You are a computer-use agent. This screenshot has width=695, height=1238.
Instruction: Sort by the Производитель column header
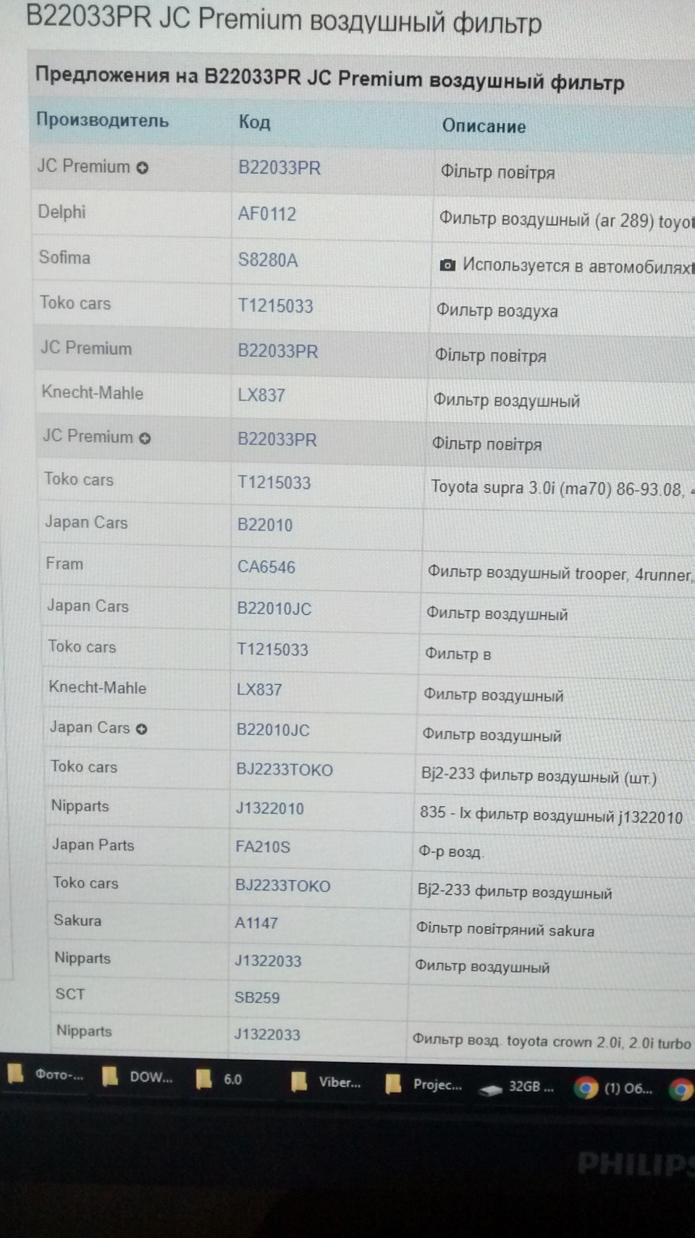[x=102, y=119]
